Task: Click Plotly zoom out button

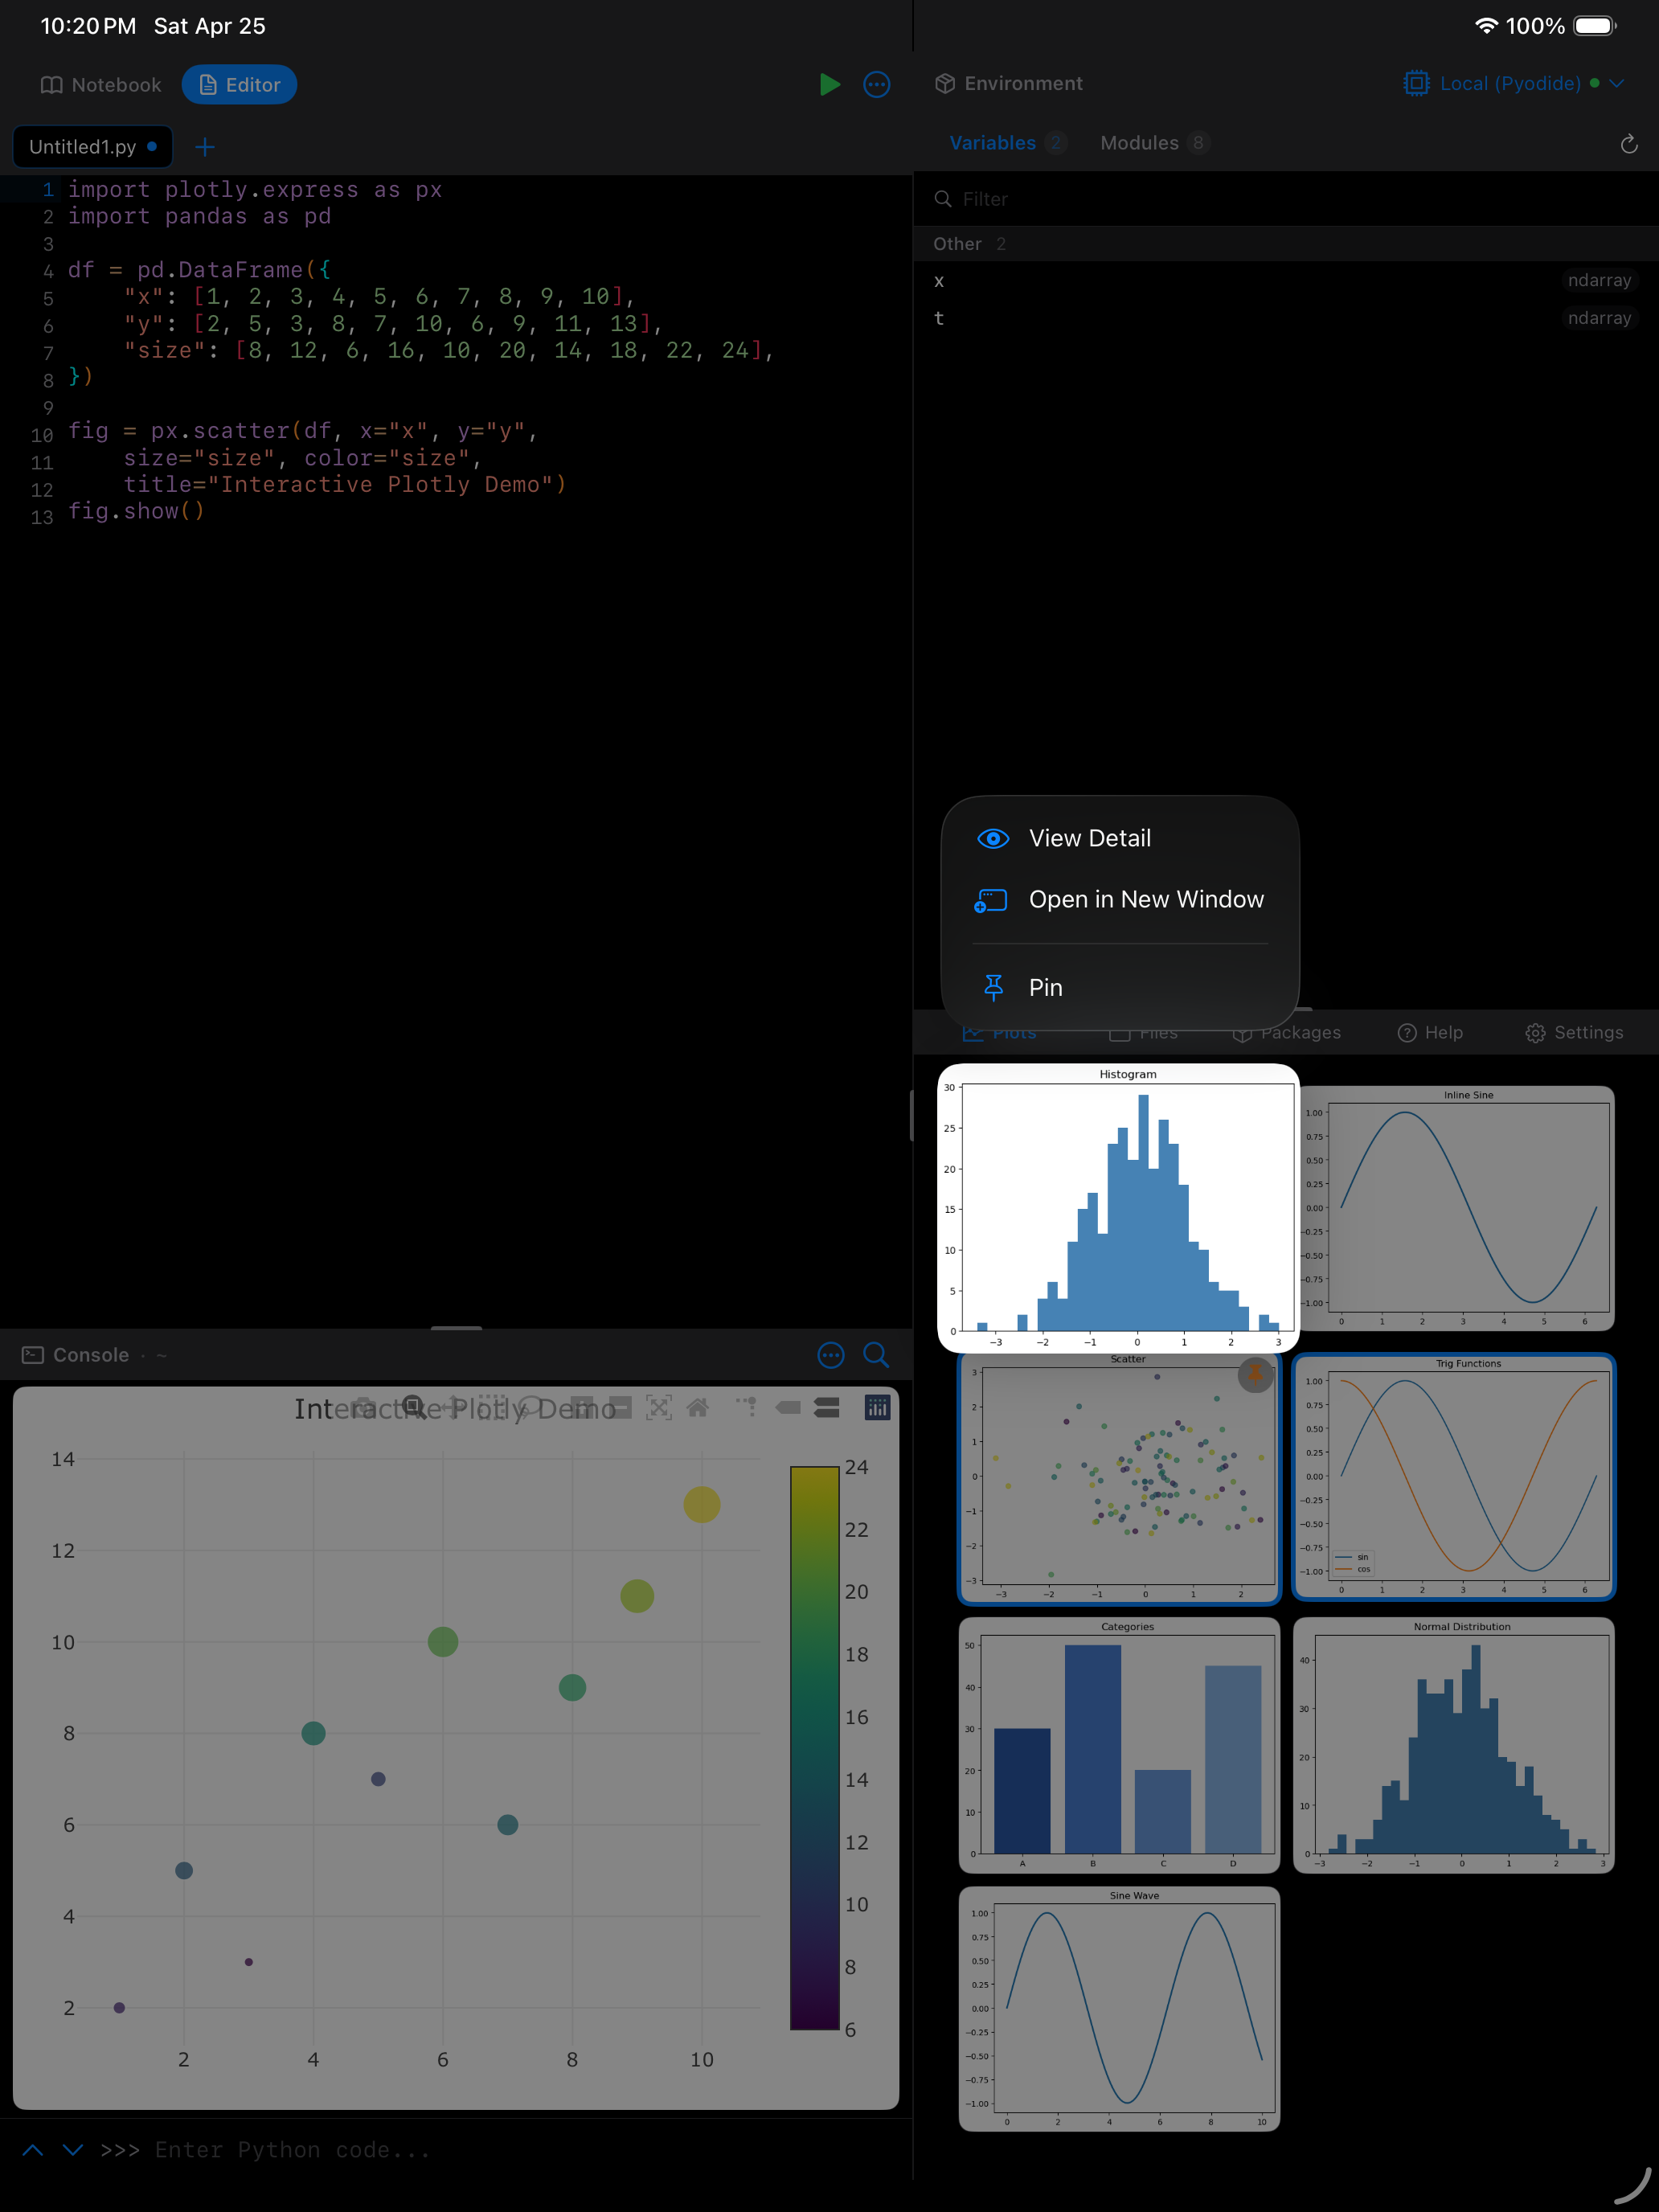Action: coord(620,1407)
